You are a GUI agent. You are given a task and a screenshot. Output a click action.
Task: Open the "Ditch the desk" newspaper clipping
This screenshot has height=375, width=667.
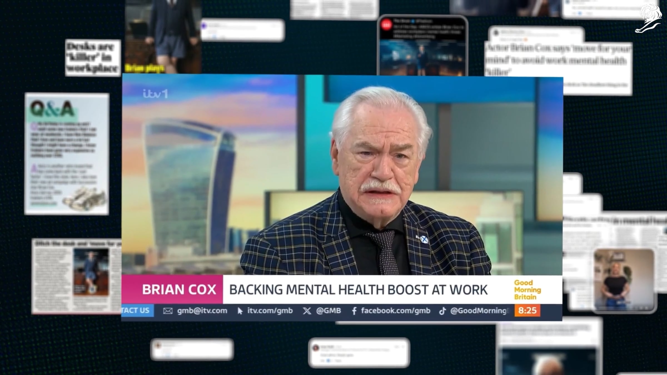tap(77, 276)
